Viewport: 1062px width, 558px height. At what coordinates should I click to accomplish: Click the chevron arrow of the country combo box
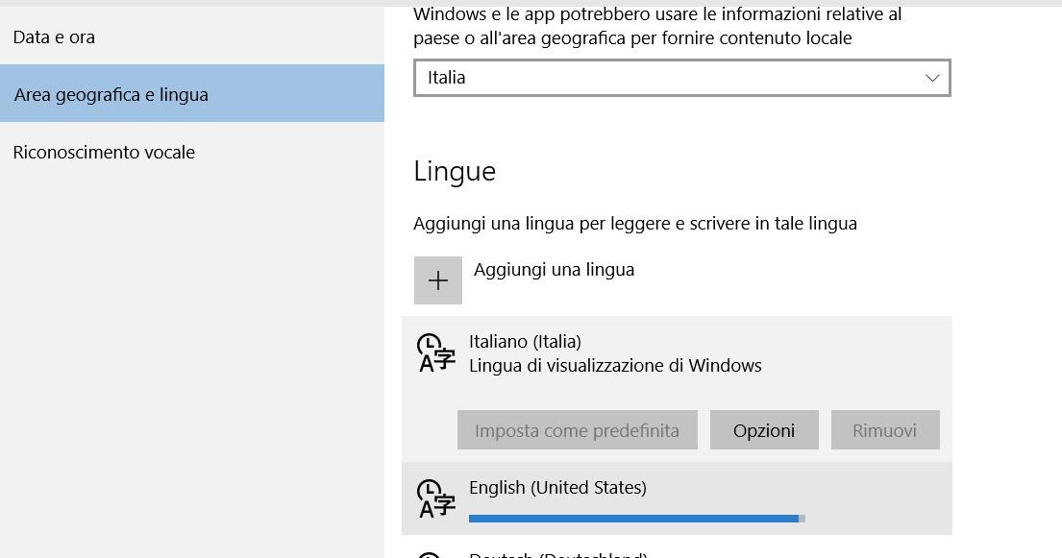coord(932,78)
